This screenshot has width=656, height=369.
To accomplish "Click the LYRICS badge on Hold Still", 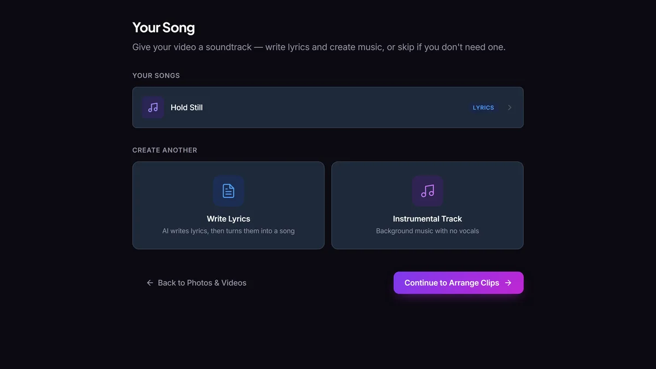I will (x=483, y=108).
